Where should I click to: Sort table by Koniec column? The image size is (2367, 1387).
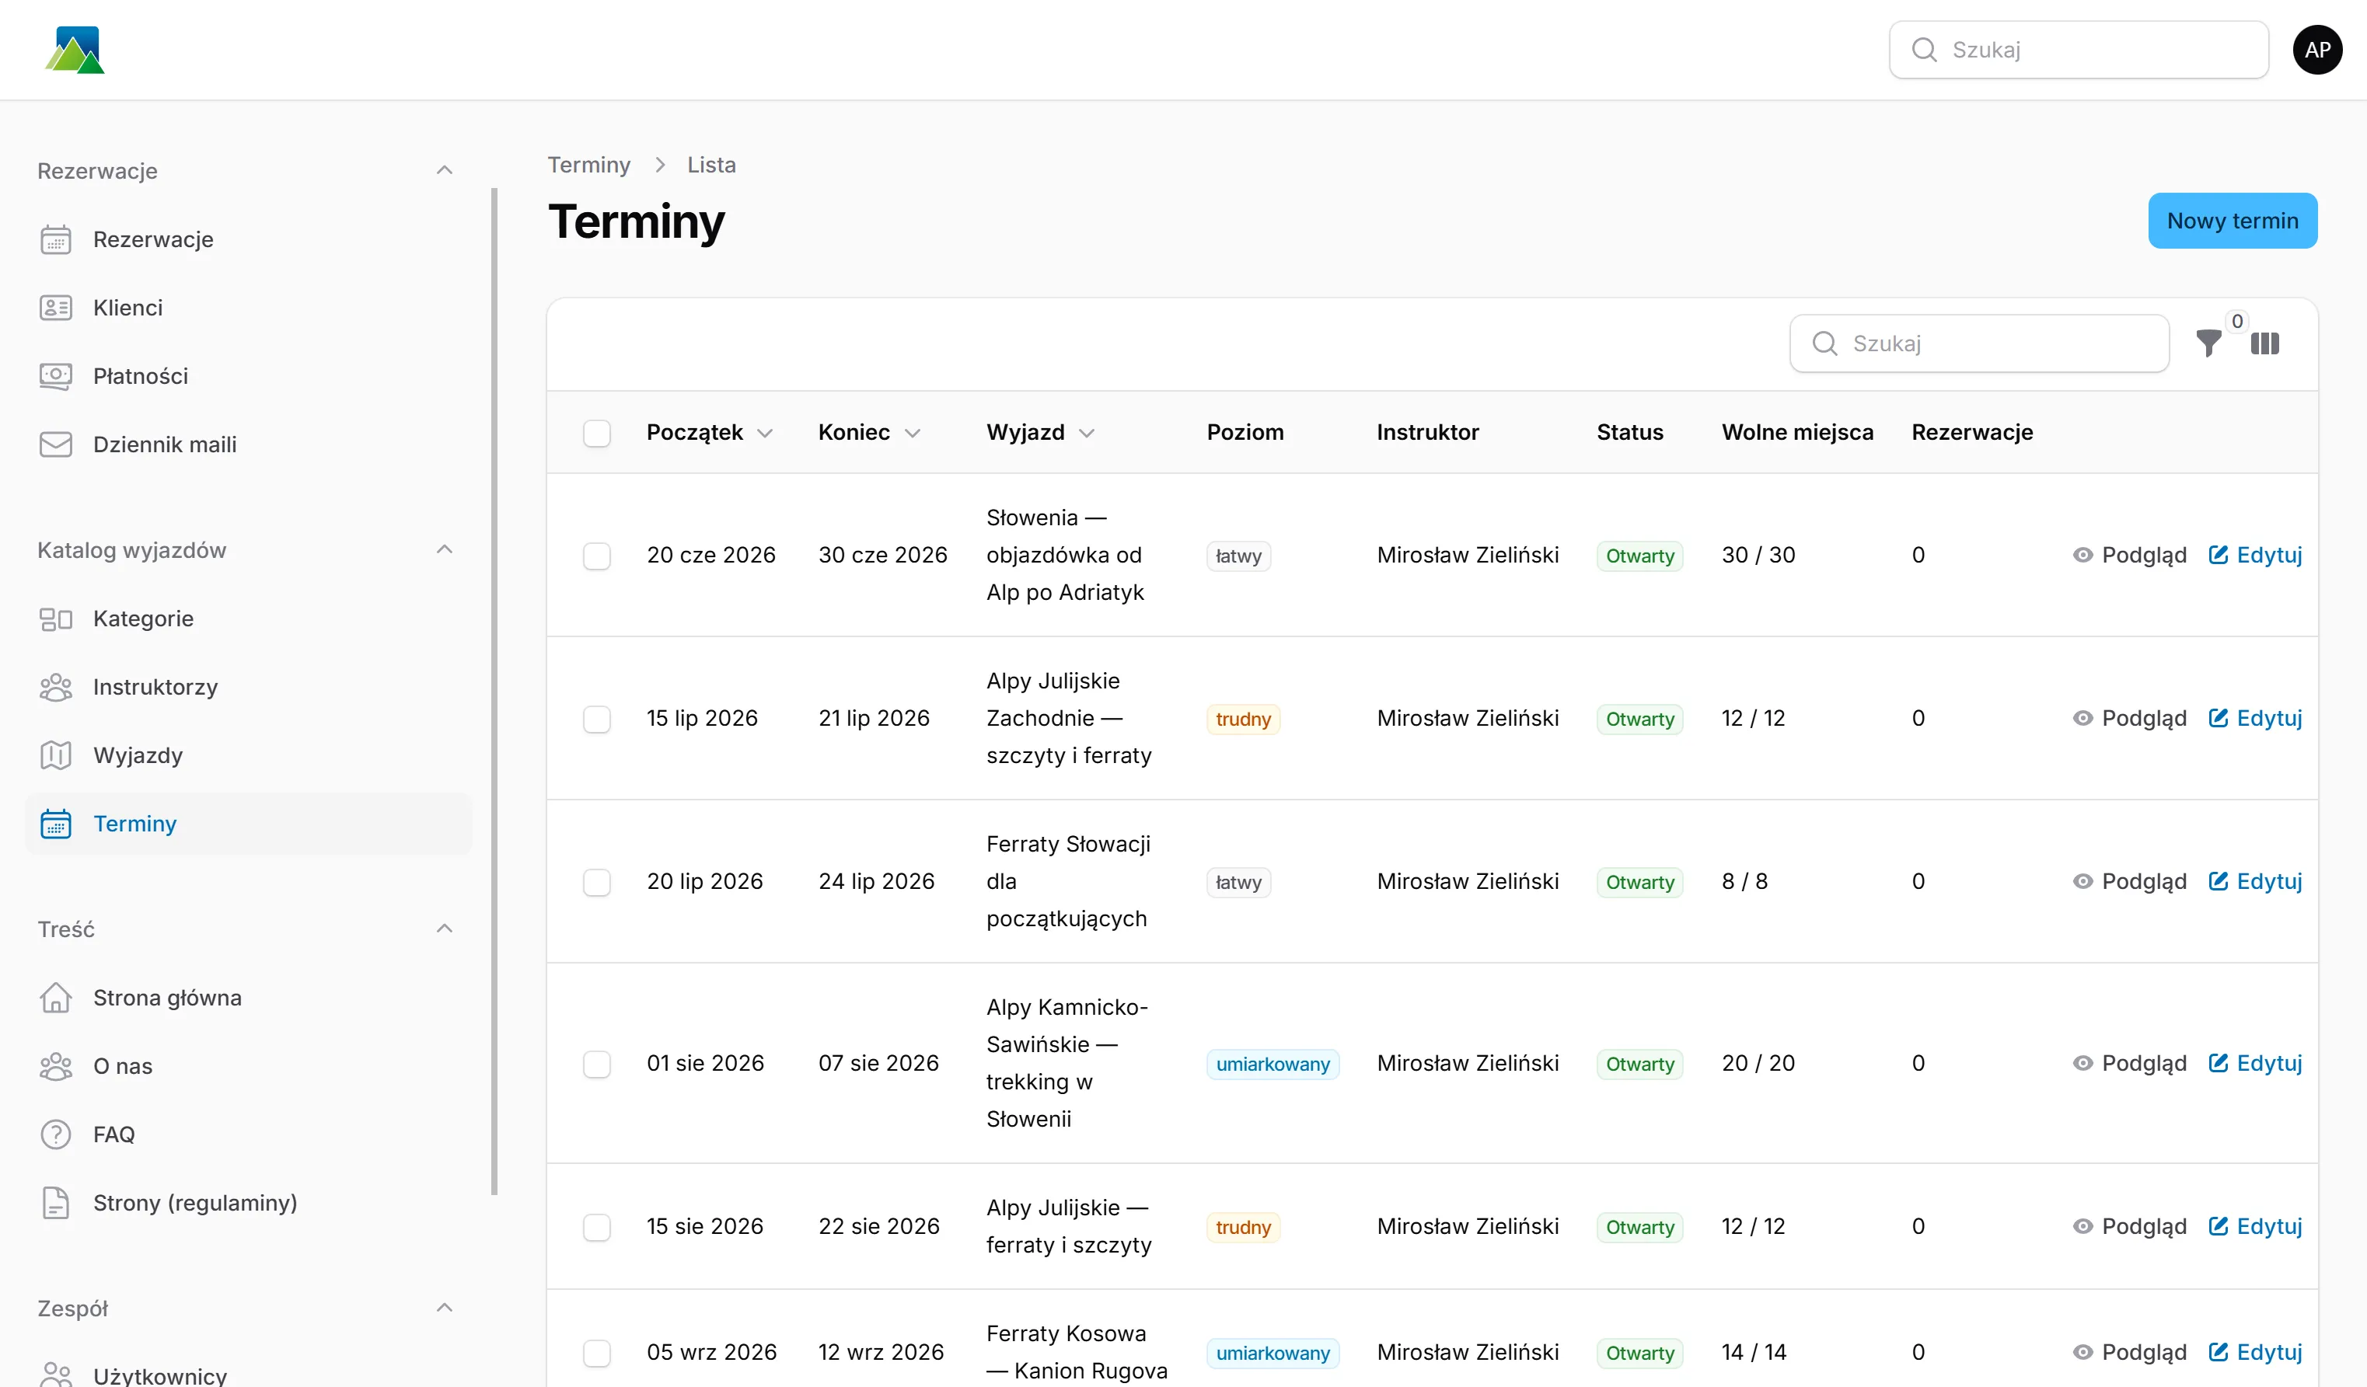tap(869, 433)
